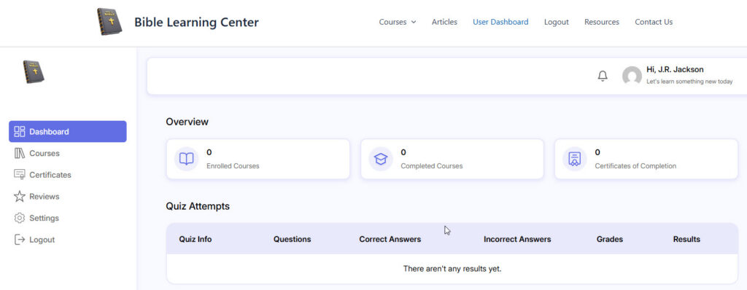Viewport: 747px width, 290px height.
Task: Click the Dashboard grid icon in sidebar
Action: (20, 131)
